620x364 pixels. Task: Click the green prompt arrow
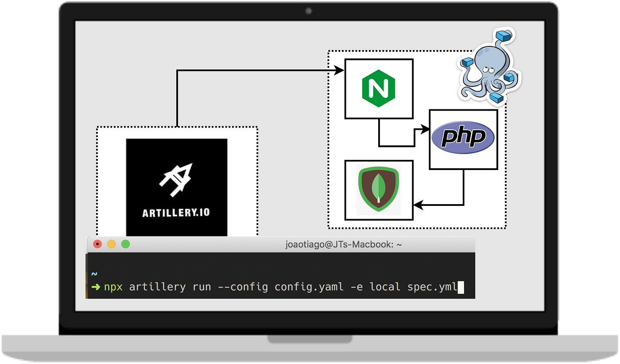click(x=96, y=287)
